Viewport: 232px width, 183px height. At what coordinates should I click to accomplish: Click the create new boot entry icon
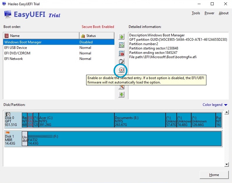coord(121,45)
